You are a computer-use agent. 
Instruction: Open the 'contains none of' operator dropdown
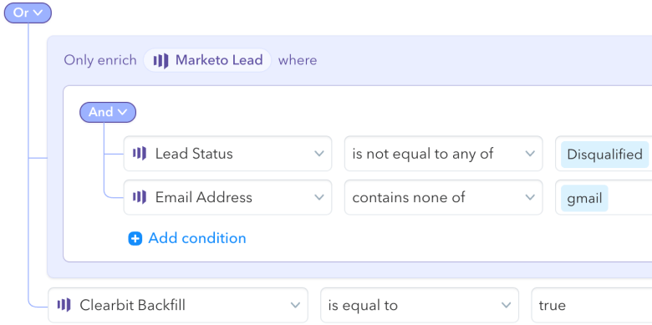pos(443,197)
